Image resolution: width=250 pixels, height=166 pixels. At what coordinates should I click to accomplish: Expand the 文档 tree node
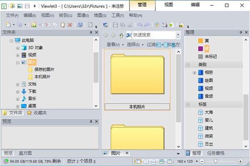pos(17,84)
